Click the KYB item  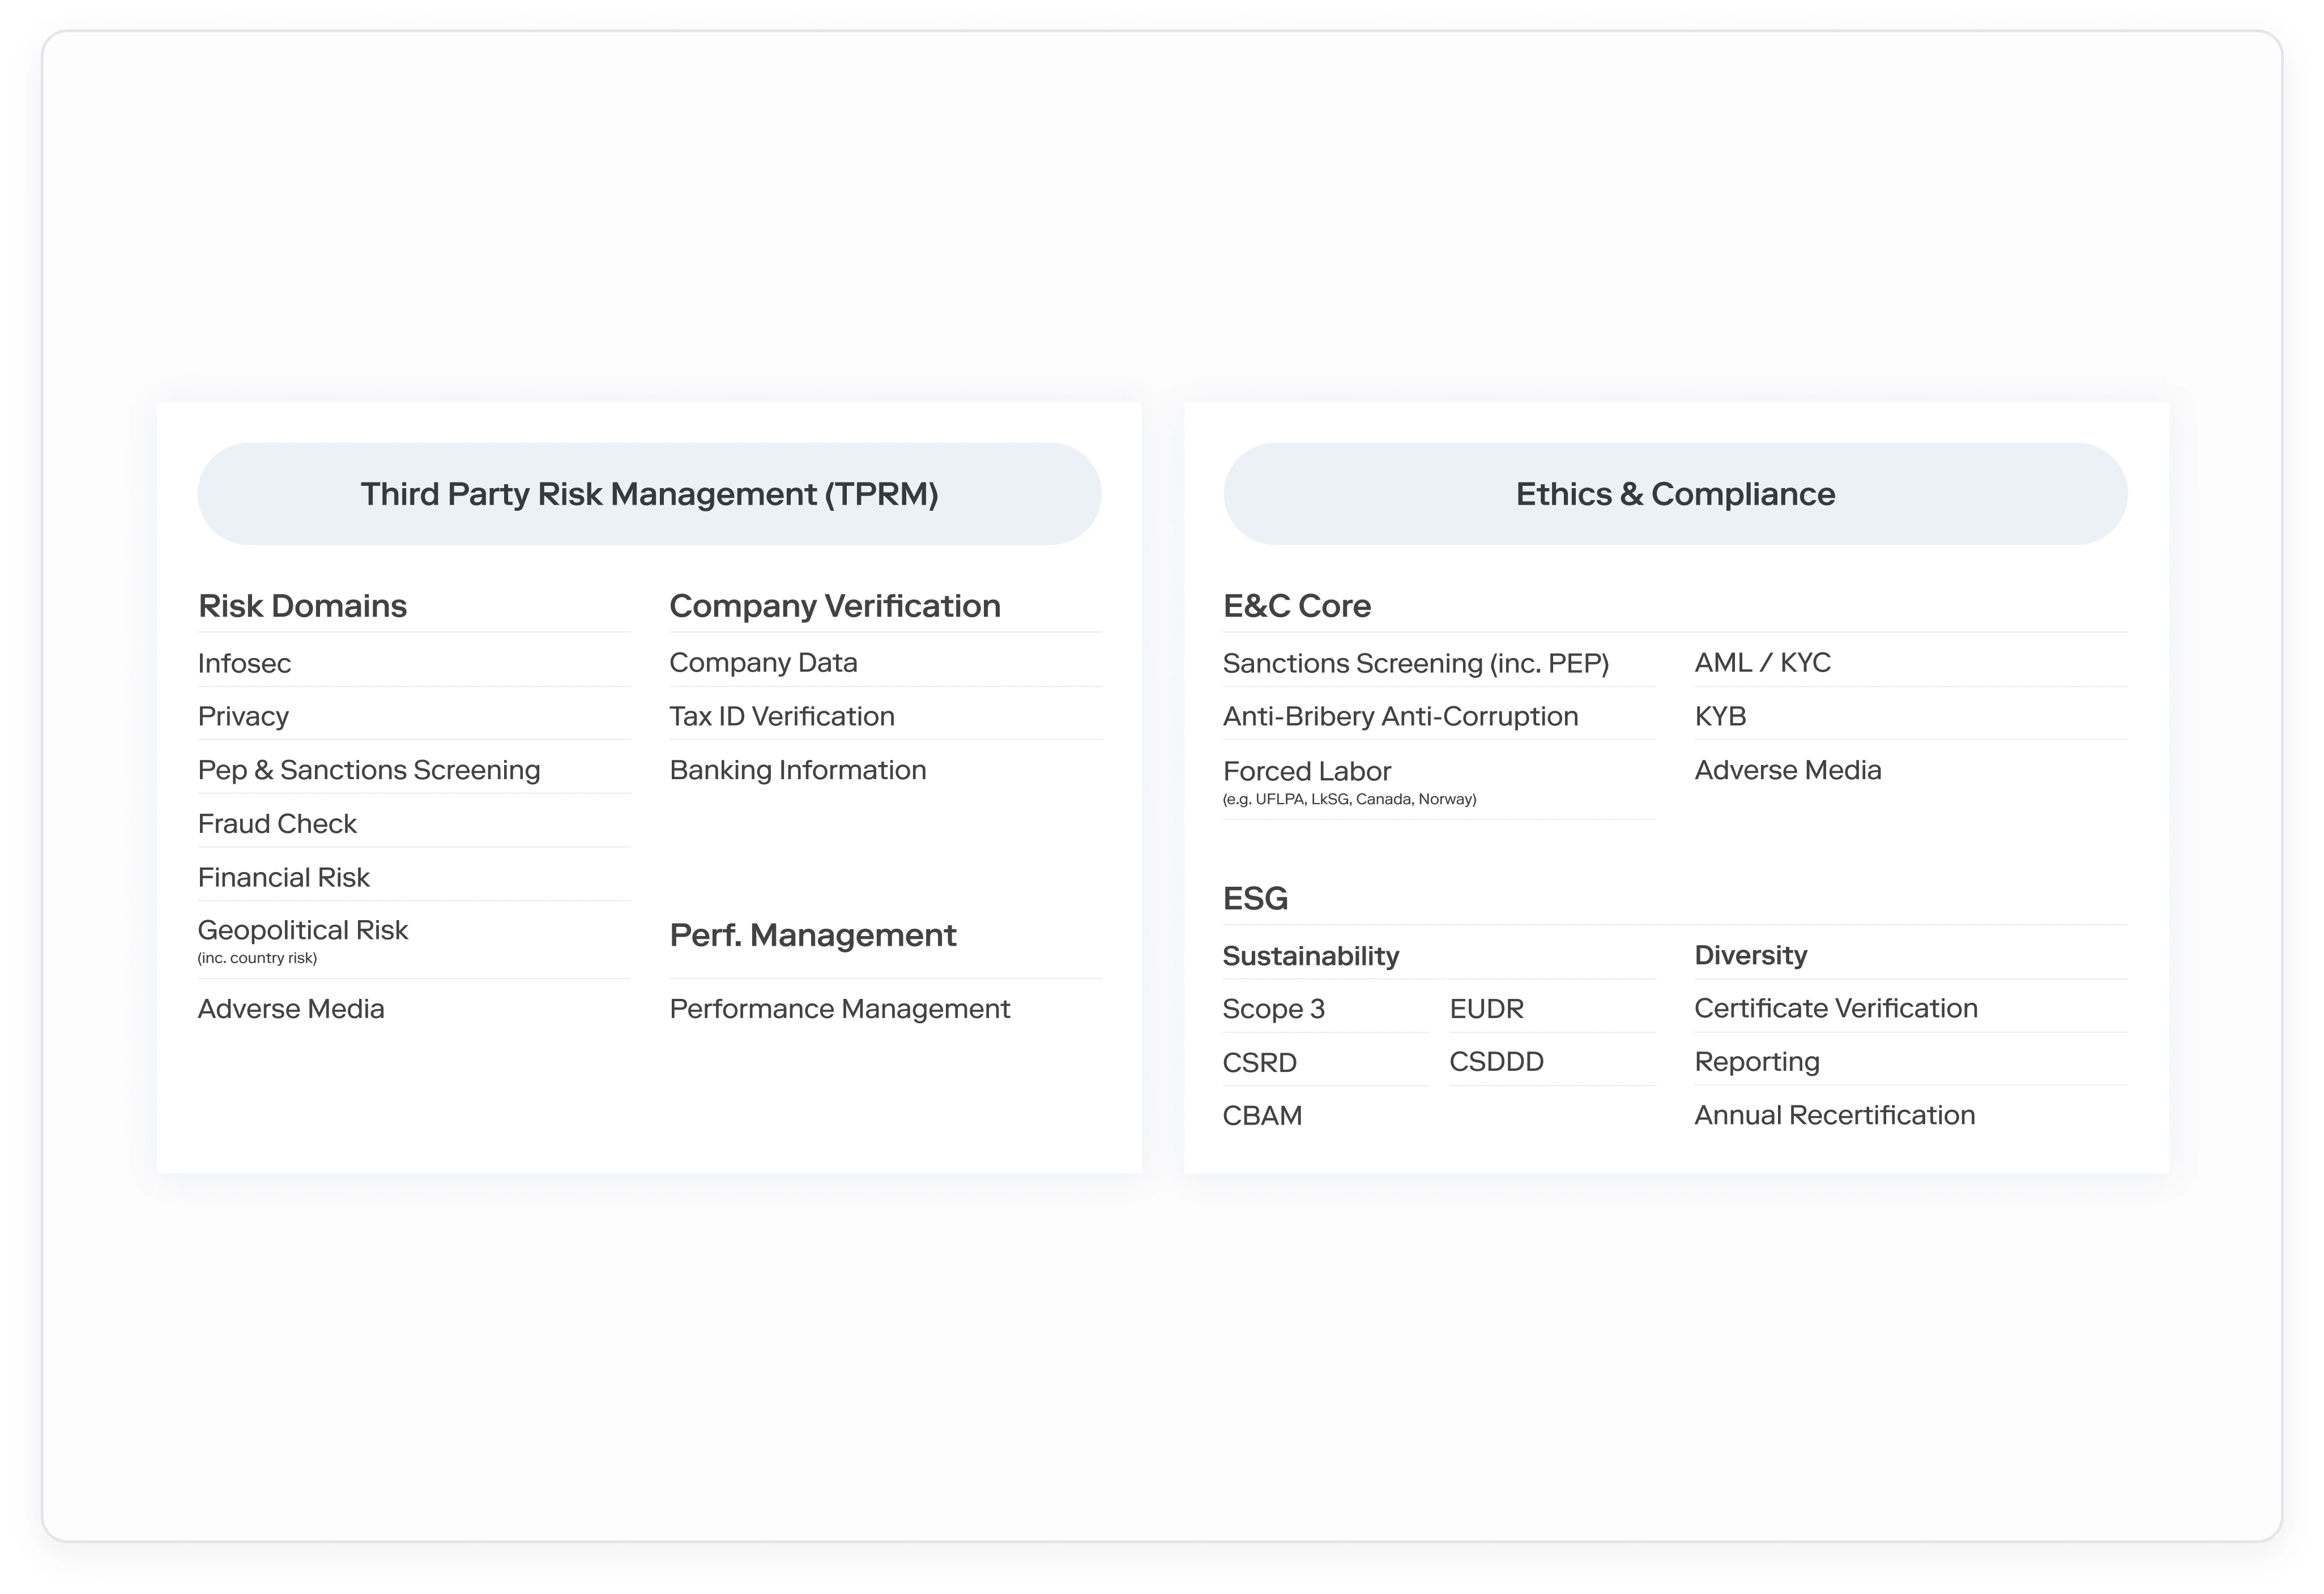[1721, 716]
